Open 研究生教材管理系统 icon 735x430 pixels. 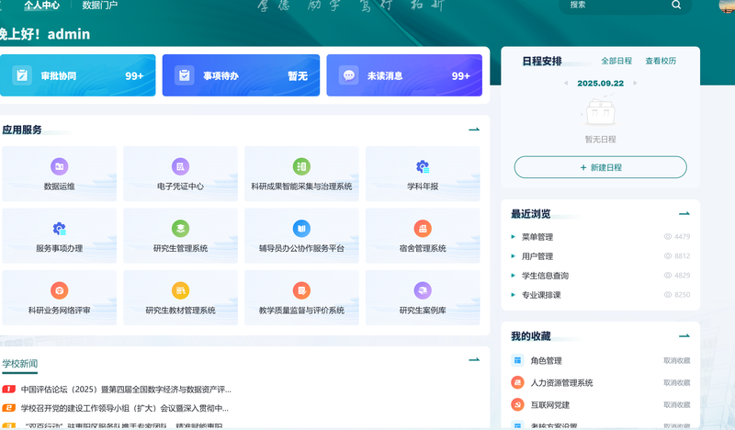tap(180, 290)
